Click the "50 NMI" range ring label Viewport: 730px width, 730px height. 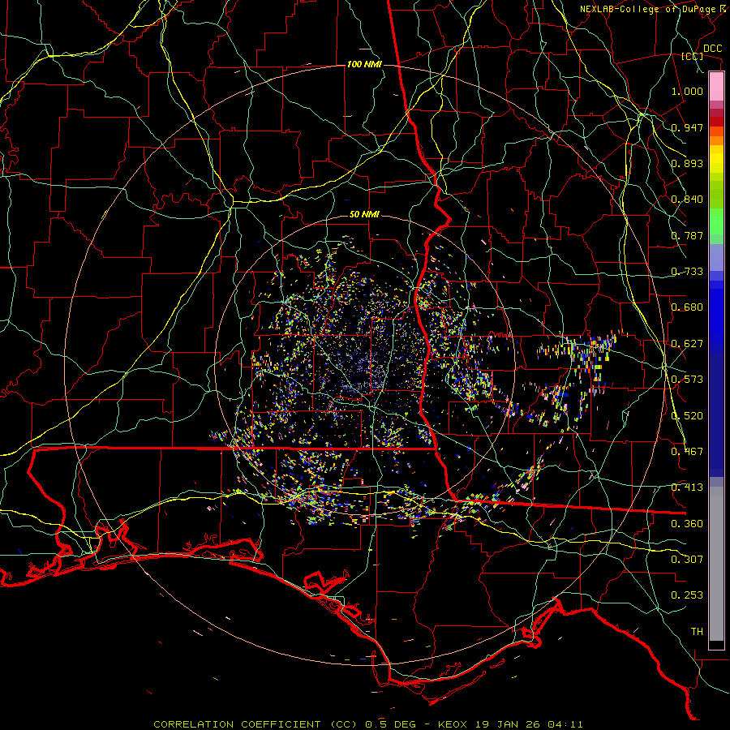click(364, 214)
